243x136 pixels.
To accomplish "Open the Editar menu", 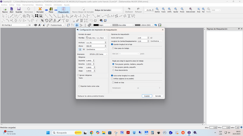I will tap(12, 5).
